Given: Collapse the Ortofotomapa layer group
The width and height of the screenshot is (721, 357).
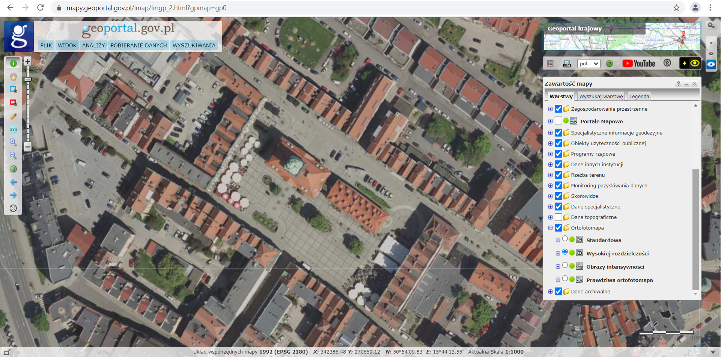Looking at the screenshot, I should pos(550,228).
